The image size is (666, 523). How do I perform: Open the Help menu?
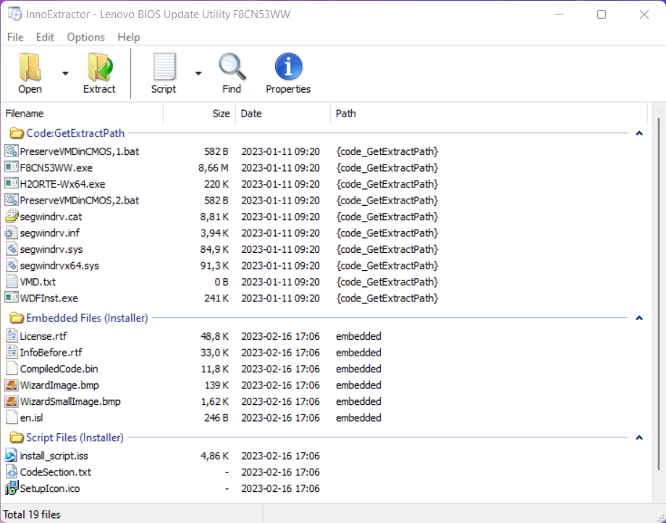tap(129, 38)
